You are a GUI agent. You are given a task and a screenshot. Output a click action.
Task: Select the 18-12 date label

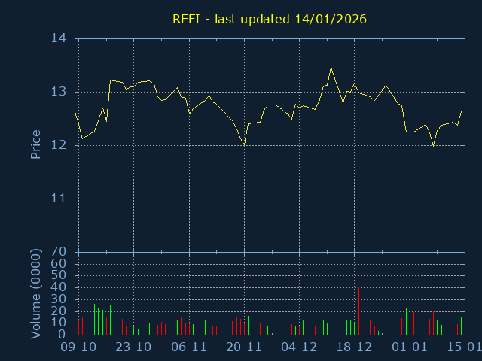click(x=355, y=347)
